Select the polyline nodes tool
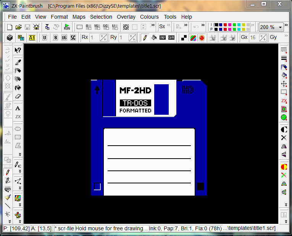The width and height of the screenshot is (292, 236). point(18,181)
